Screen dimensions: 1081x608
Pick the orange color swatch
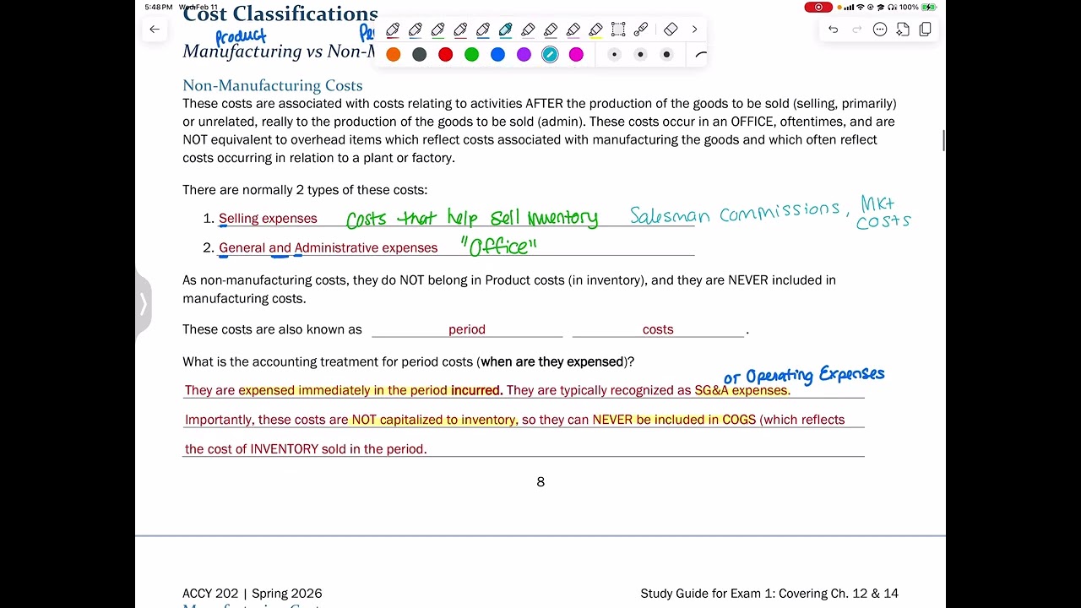coord(394,55)
